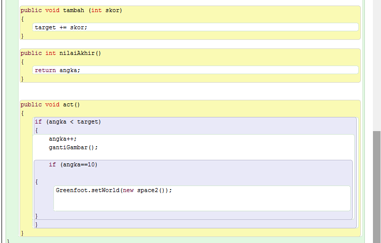Click 'public int nilaiAkhir()' method header

point(61,53)
